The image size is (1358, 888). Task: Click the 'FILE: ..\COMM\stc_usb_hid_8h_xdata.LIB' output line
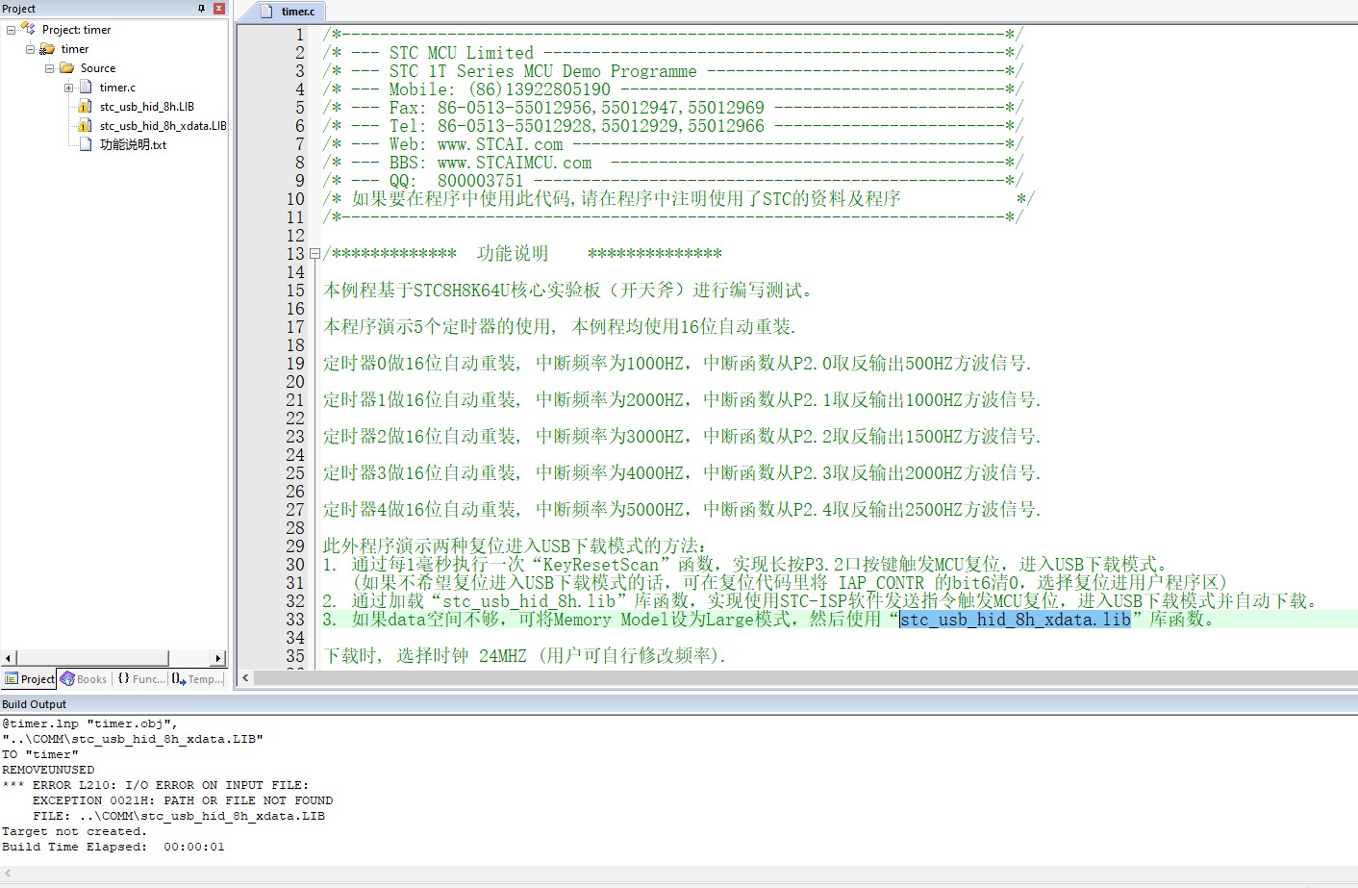tap(179, 816)
